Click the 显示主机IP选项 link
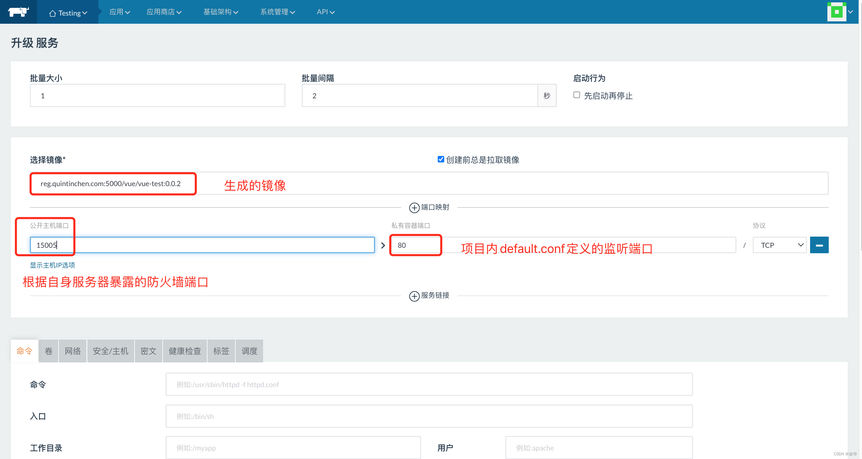This screenshot has width=862, height=459. (52, 265)
